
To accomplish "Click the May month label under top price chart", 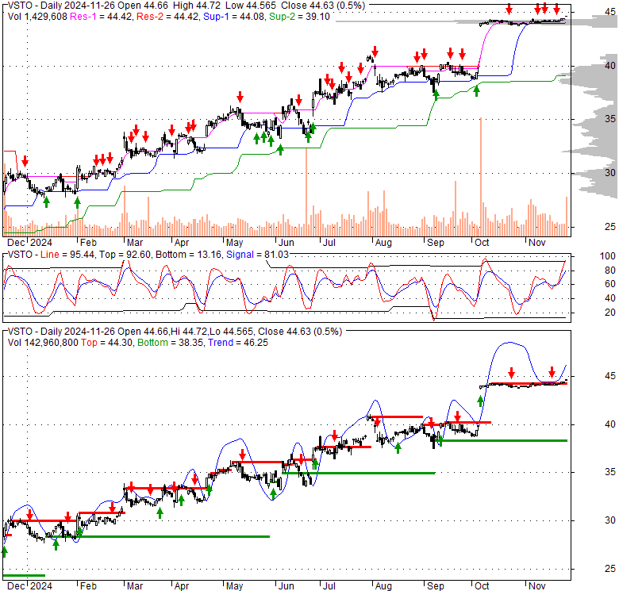I will 234,242.
